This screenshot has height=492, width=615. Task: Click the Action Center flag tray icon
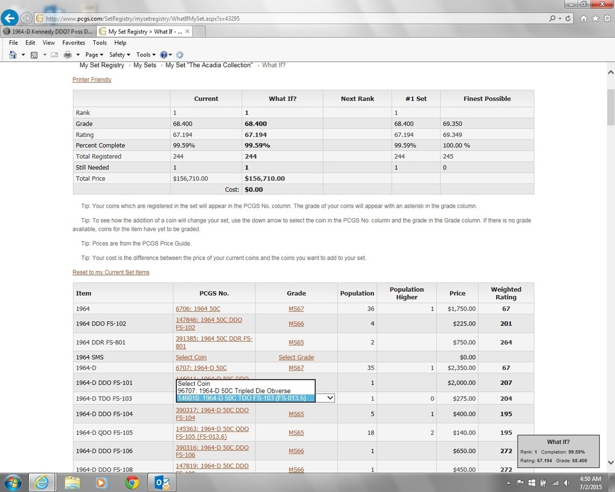520,482
